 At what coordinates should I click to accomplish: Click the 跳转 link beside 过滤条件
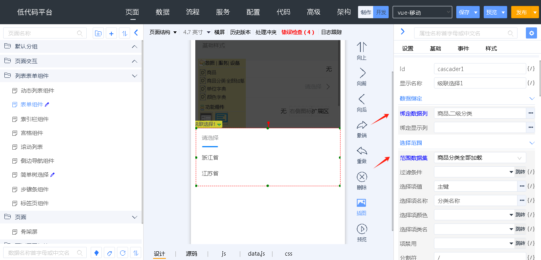pyautogui.click(x=520, y=172)
